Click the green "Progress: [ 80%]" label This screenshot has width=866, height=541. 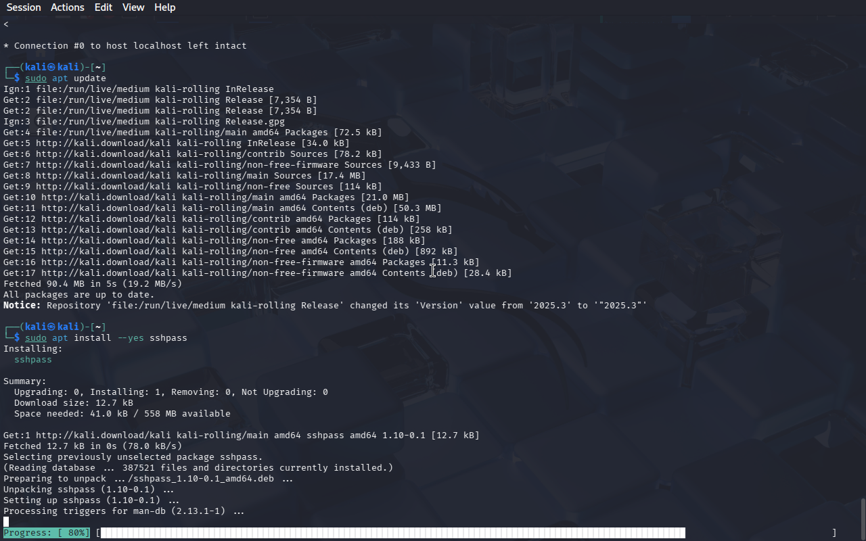click(x=47, y=533)
